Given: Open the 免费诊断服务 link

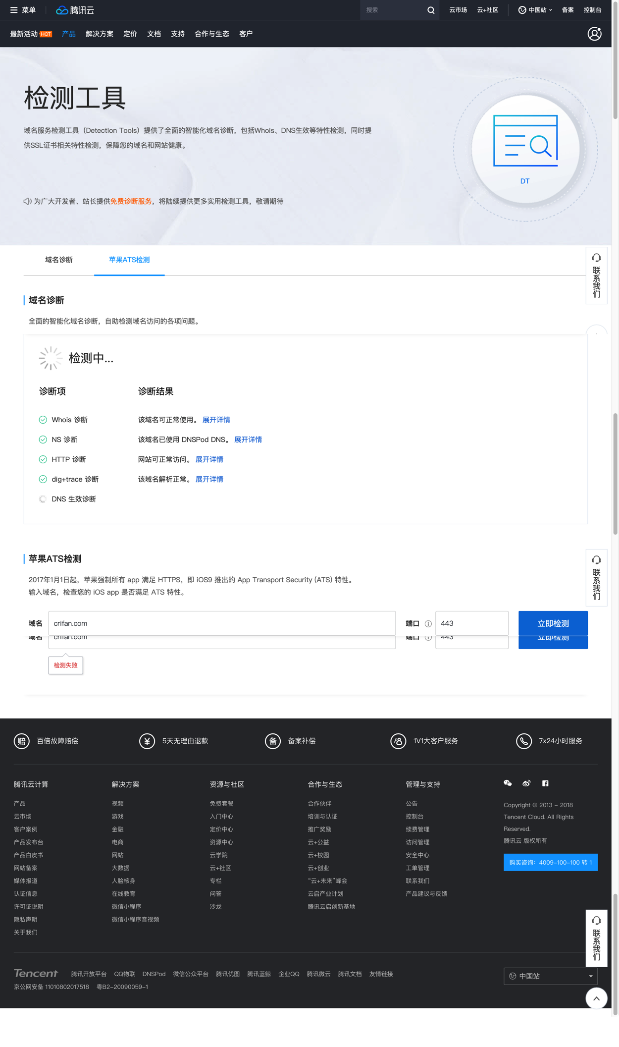Looking at the screenshot, I should (x=131, y=201).
